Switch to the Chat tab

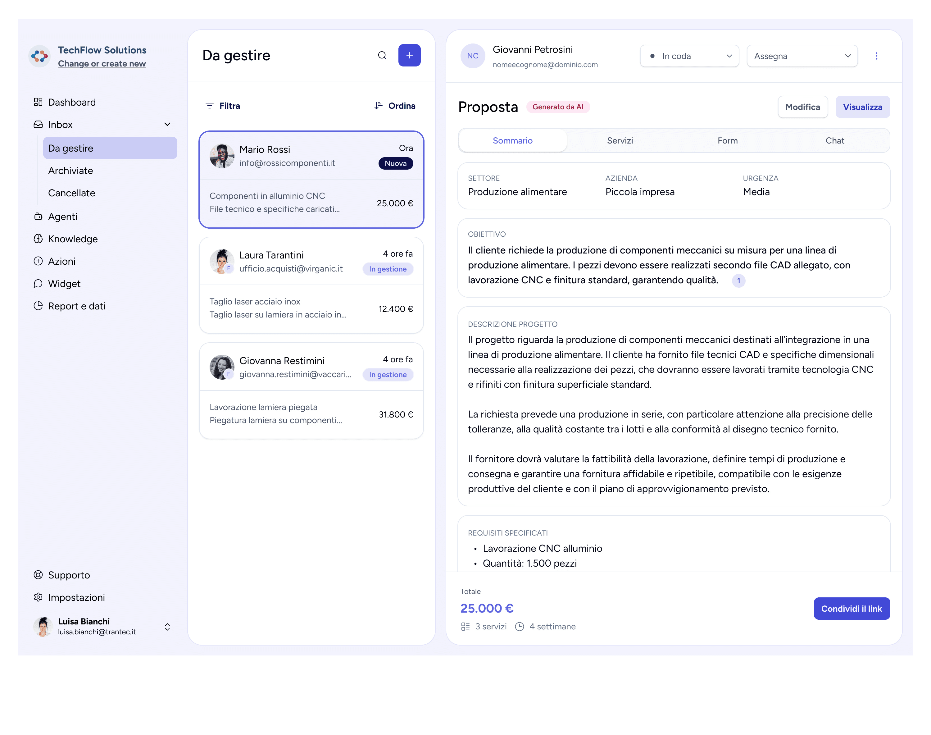tap(834, 141)
